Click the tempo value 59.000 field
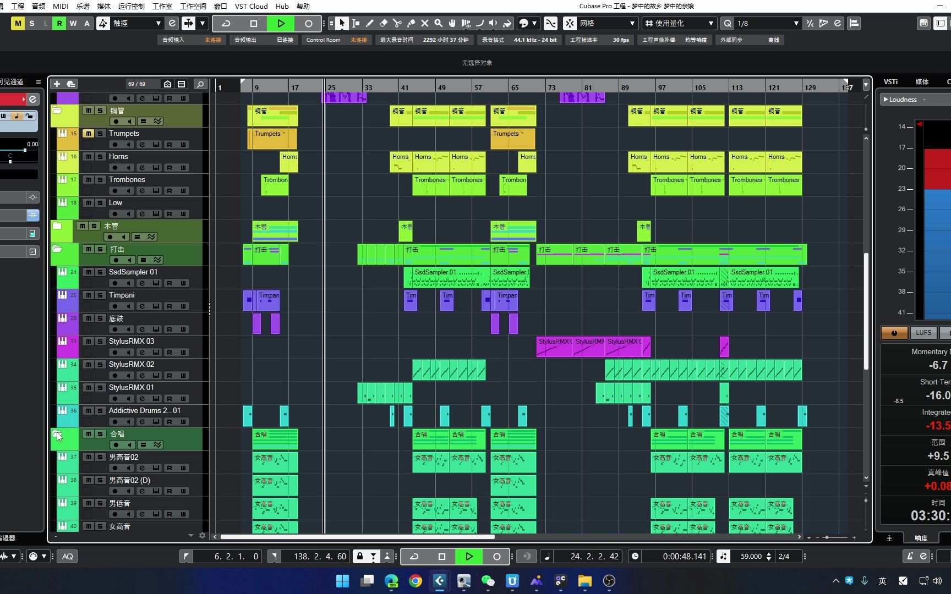Image resolution: width=951 pixels, height=594 pixels. click(x=751, y=556)
